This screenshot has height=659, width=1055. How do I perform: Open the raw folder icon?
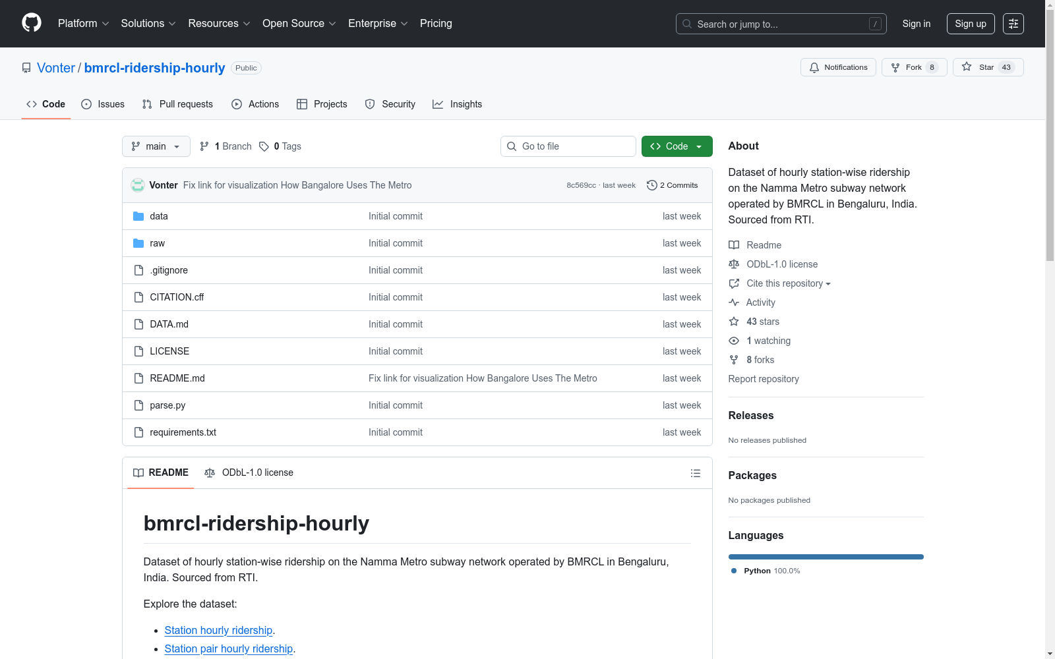(138, 243)
